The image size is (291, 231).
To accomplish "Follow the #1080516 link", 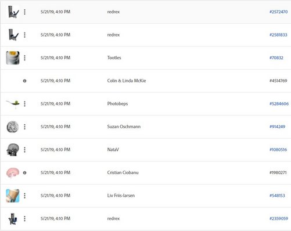I will tap(278, 150).
